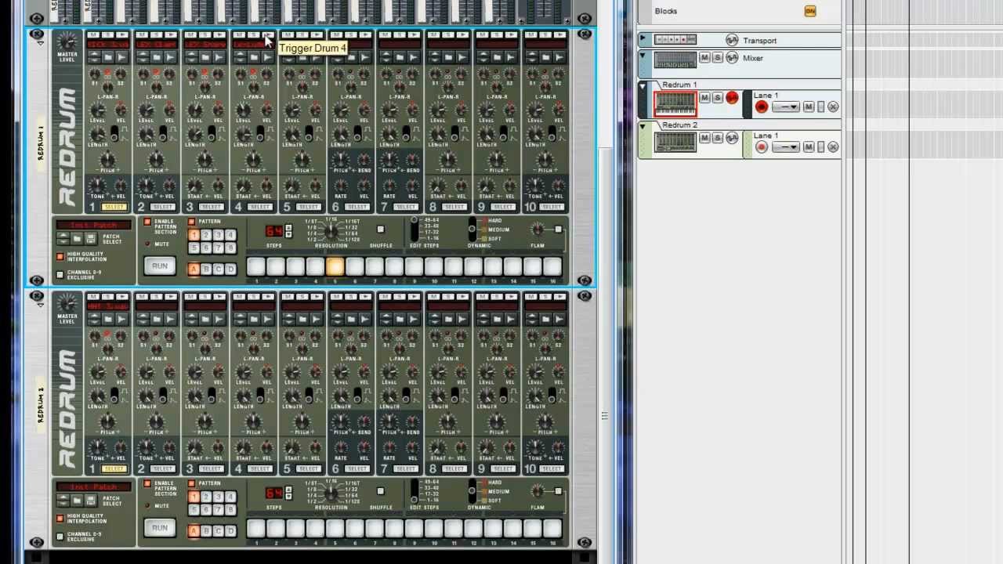Open patch browser on Redrum 1

(77, 238)
